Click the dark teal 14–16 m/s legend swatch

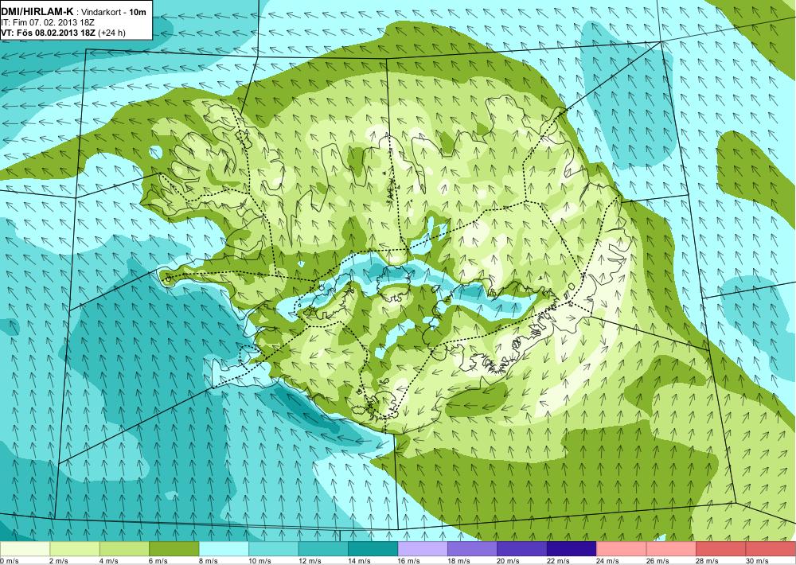coord(373,548)
